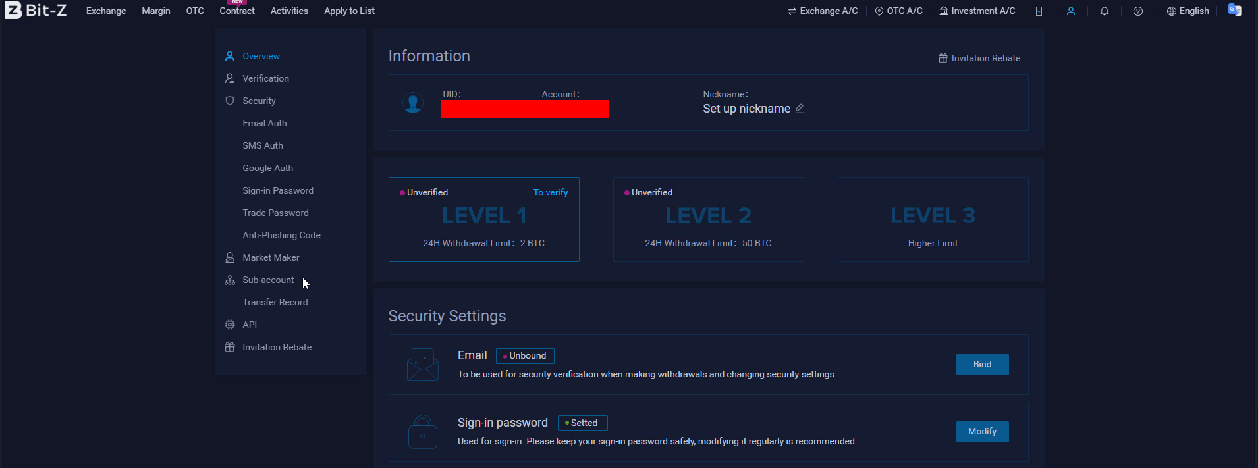The image size is (1258, 468).
Task: Click the Google Translate extension icon
Action: pyautogui.click(x=1235, y=10)
